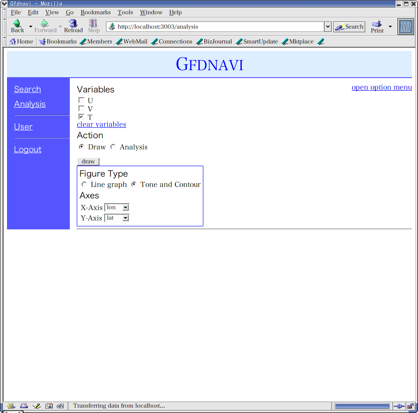This screenshot has height=413, width=418.
Task: Open the Help menu
Action: point(175,12)
